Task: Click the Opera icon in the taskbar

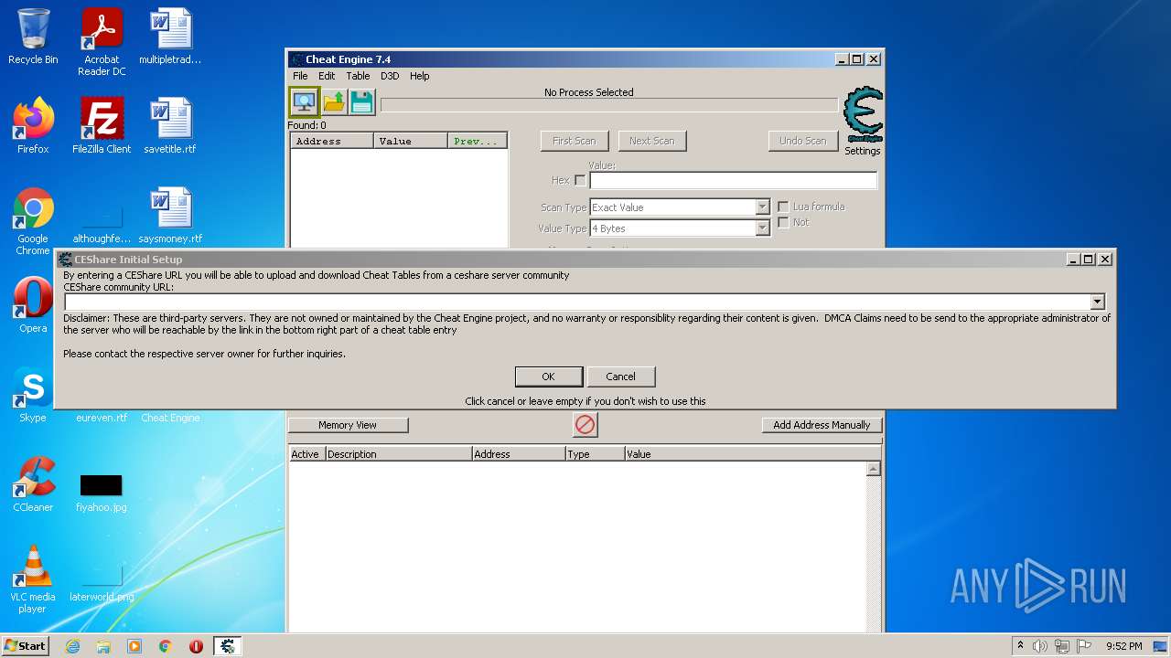Action: [196, 646]
